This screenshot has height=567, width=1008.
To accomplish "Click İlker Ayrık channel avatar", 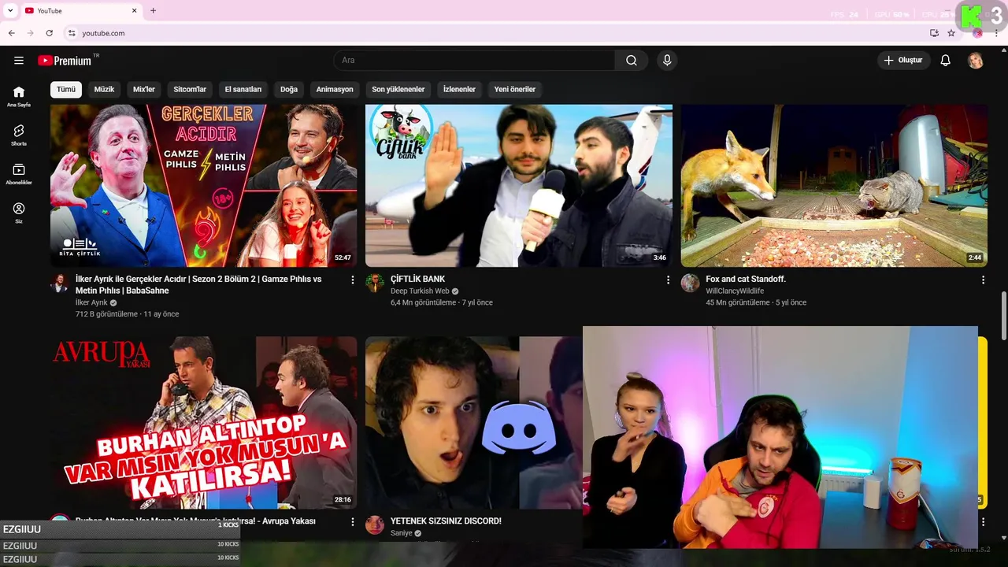I will (60, 283).
